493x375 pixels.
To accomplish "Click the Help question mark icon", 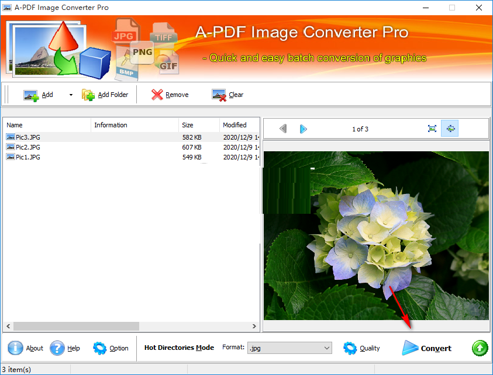I will pyautogui.click(x=57, y=348).
